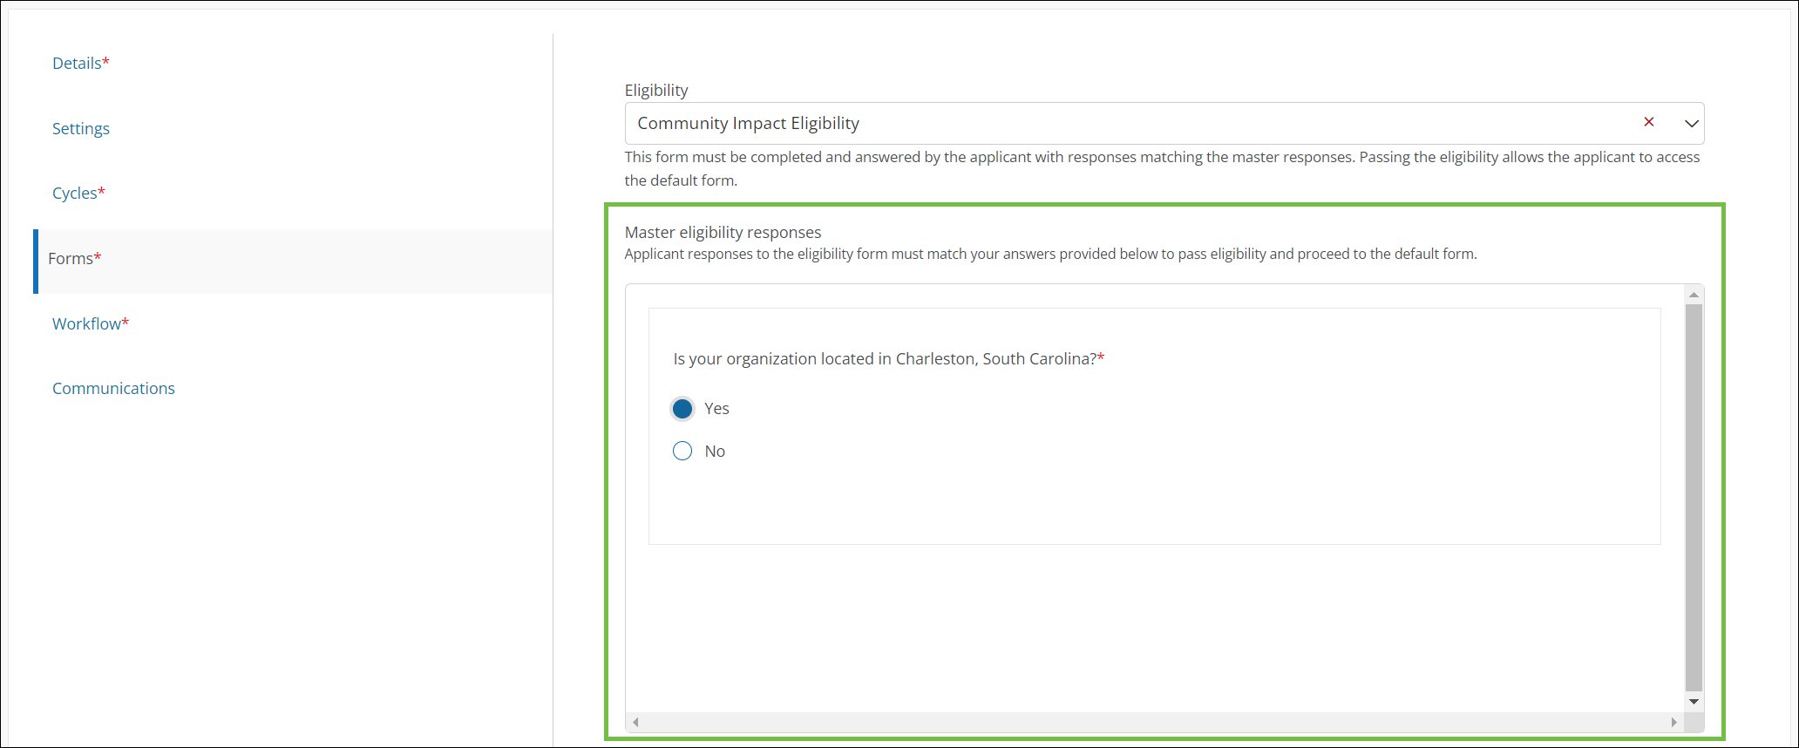1799x748 pixels.
Task: Click the 'This form must be completed' help text
Action: (x=1163, y=168)
